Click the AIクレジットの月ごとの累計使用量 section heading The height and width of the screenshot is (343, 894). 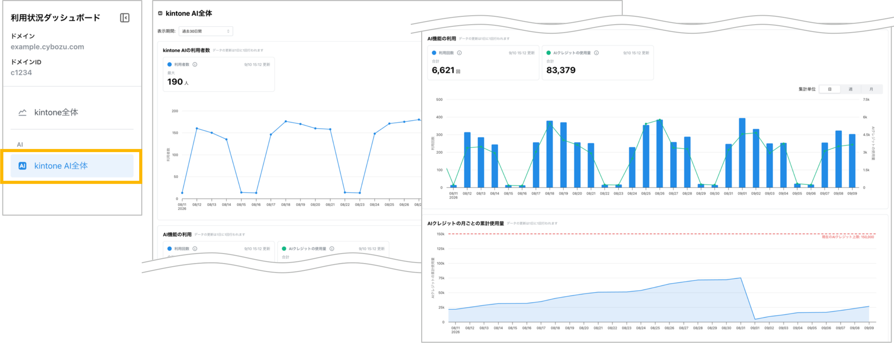point(465,224)
